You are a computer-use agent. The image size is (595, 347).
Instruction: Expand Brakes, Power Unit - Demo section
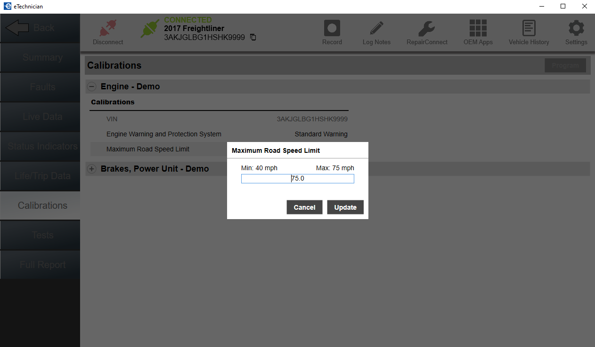[x=92, y=169]
